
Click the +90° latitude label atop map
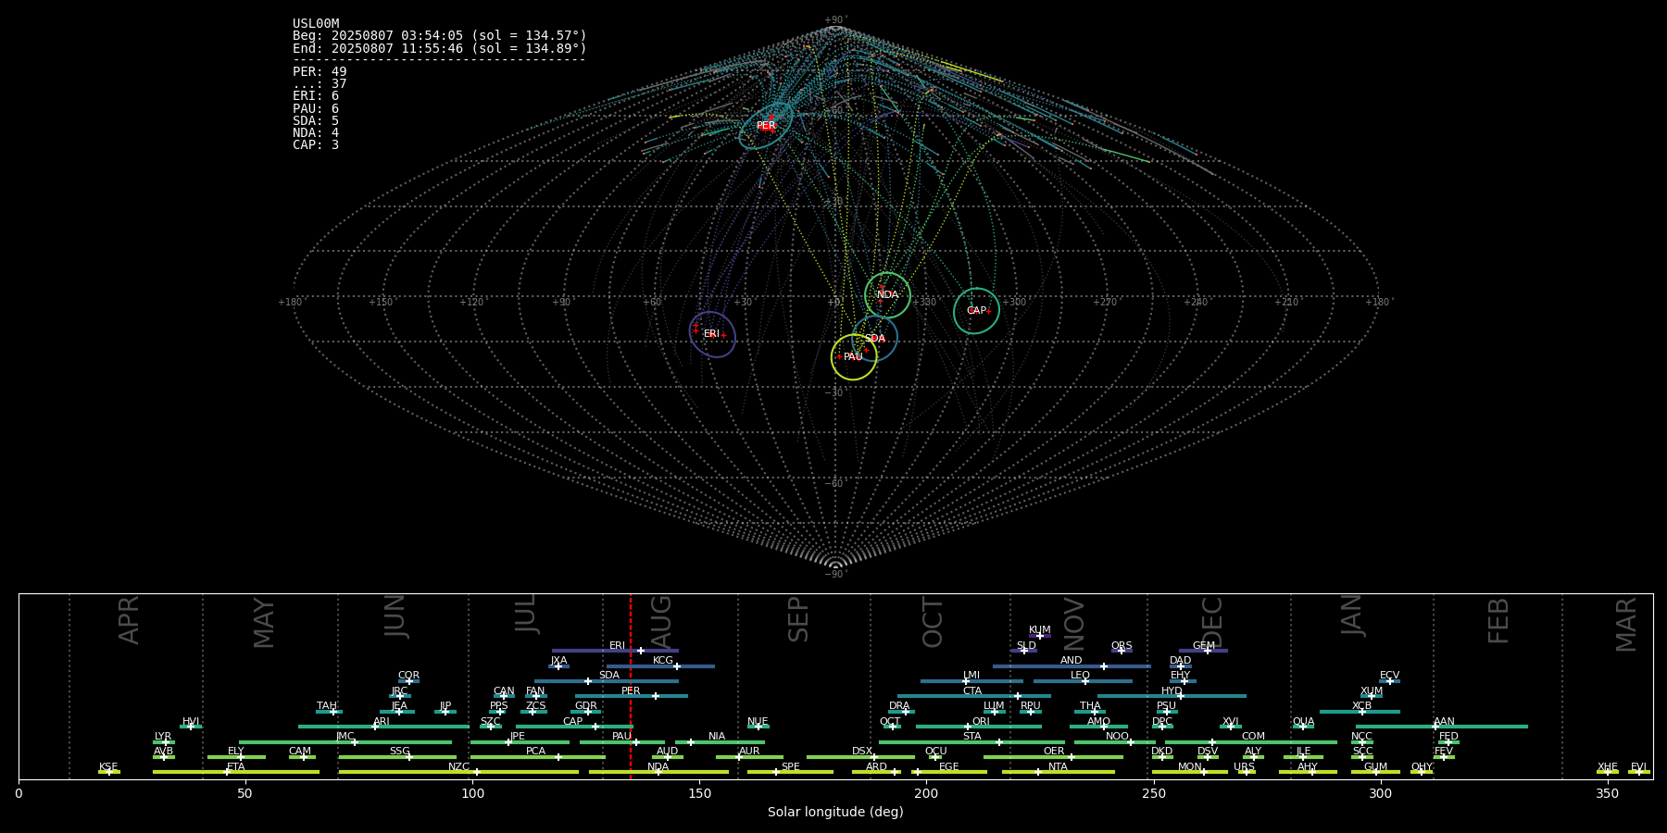pyautogui.click(x=835, y=20)
